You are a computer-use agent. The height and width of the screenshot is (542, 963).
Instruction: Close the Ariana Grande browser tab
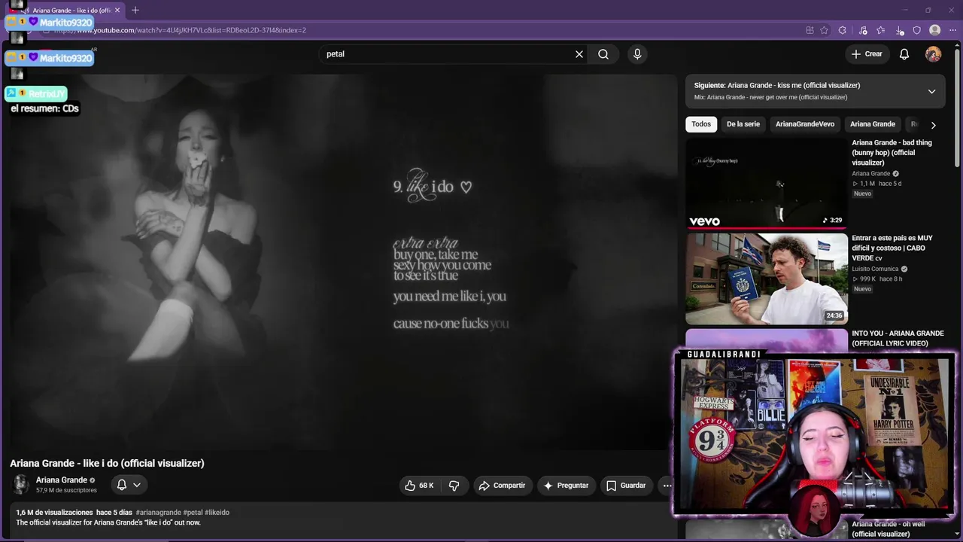pyautogui.click(x=117, y=11)
